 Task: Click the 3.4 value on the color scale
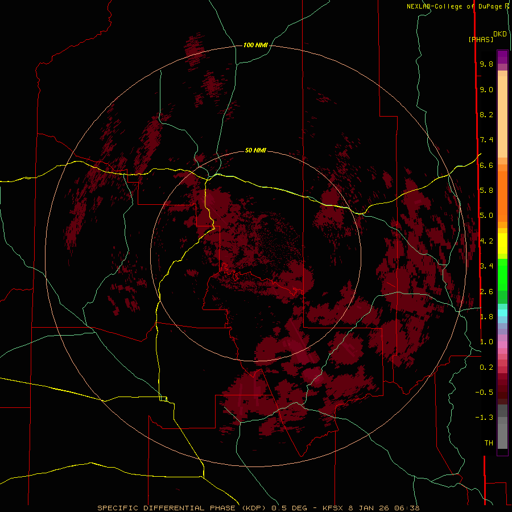coord(486,266)
